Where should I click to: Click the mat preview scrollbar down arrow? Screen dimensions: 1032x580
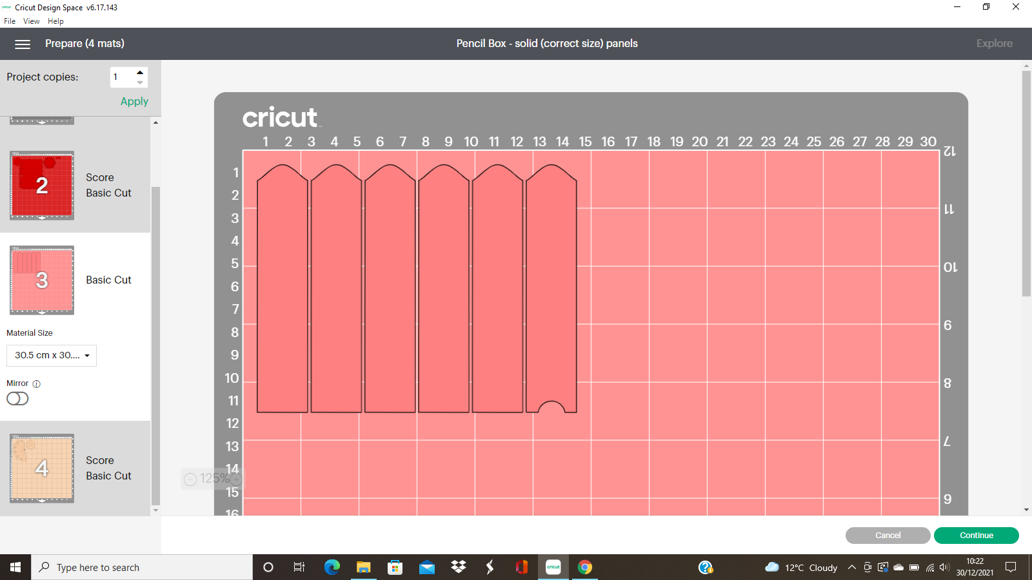155,510
